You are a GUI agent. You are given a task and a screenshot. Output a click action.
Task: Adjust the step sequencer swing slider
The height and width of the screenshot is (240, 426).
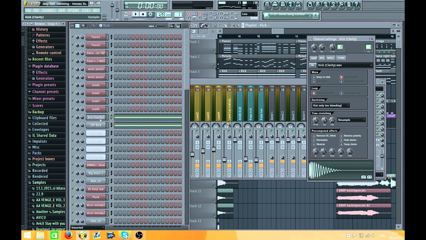(x=161, y=26)
